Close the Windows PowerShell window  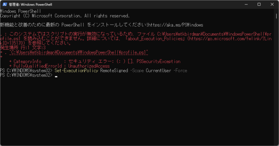272,4
